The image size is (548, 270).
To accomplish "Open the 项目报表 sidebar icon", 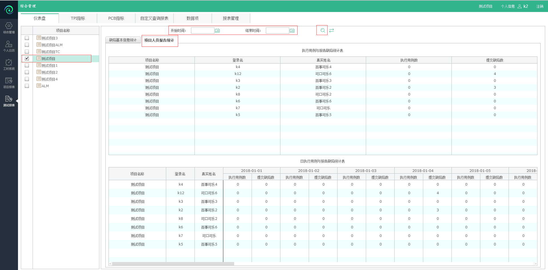I will tap(9, 83).
